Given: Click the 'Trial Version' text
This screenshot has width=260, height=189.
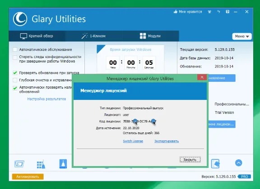Looking at the screenshot, I should [224, 112].
